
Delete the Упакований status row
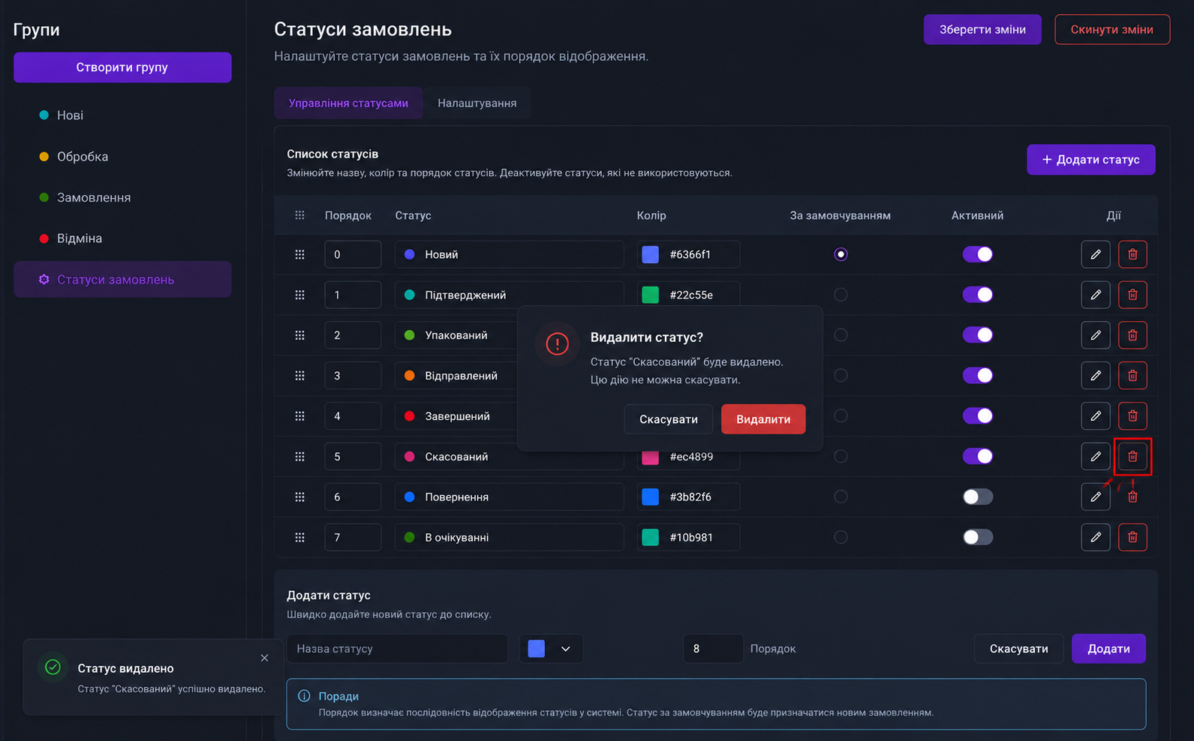[1132, 335]
